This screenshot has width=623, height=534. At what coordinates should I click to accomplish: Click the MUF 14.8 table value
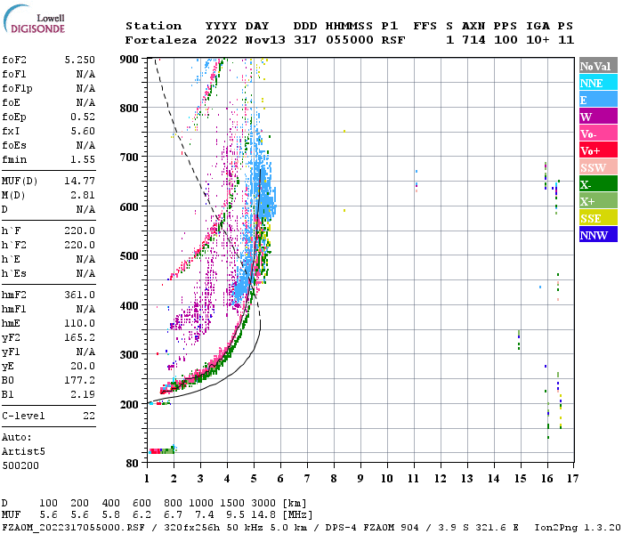(263, 515)
